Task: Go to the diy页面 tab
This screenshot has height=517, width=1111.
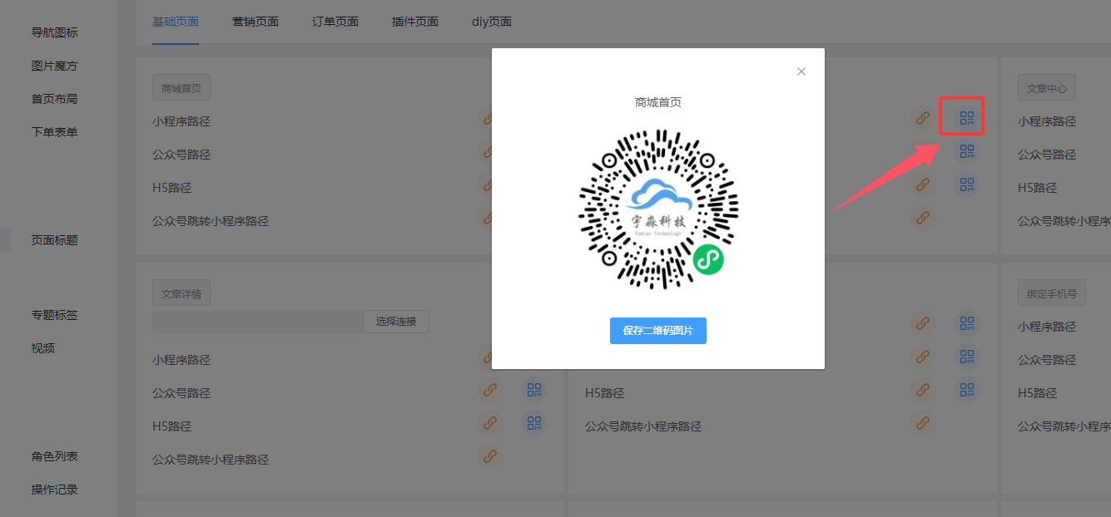Action: (492, 22)
